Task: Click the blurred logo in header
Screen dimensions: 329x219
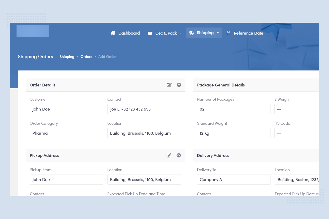Action: click(33, 31)
